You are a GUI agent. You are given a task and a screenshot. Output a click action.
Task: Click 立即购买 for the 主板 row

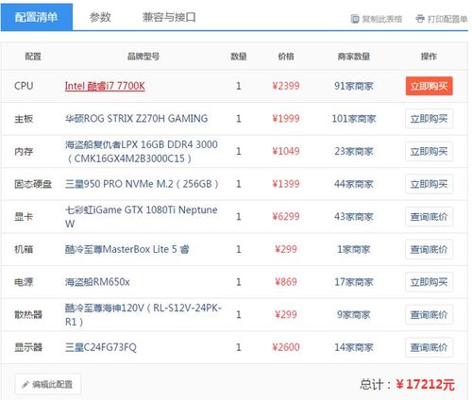[429, 119]
